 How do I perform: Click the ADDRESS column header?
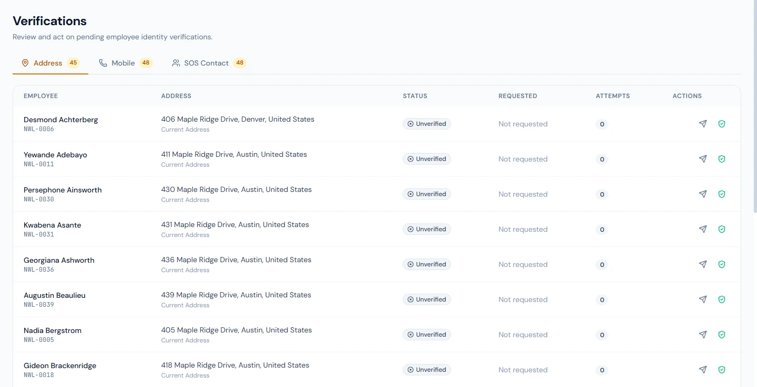176,96
